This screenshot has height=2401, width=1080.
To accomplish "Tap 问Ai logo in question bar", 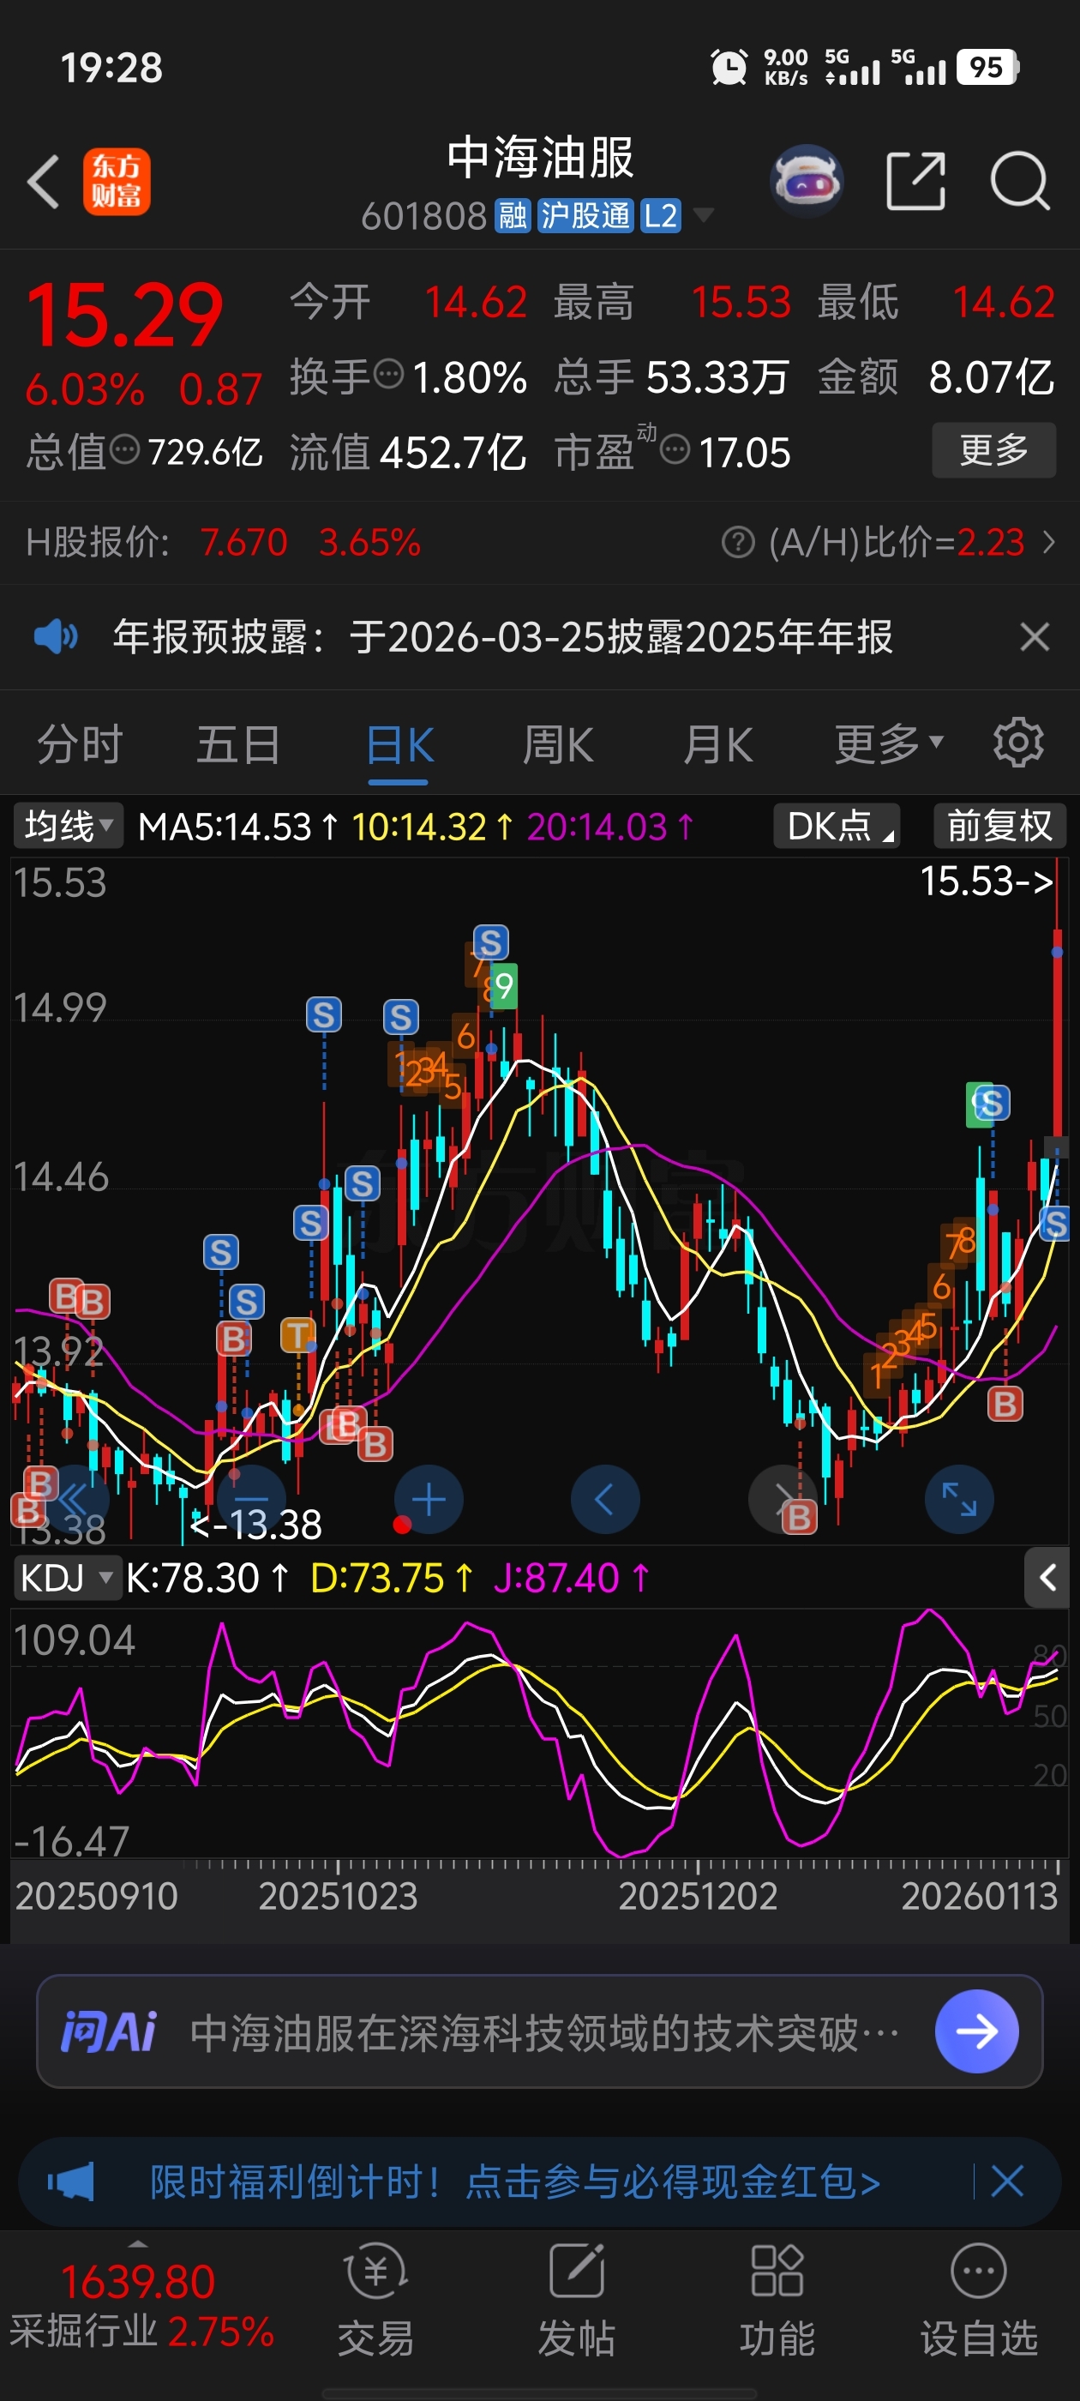I will pyautogui.click(x=108, y=2032).
